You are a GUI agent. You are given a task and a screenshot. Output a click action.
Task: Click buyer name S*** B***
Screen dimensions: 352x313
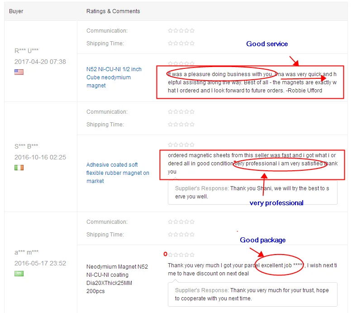tap(26, 146)
